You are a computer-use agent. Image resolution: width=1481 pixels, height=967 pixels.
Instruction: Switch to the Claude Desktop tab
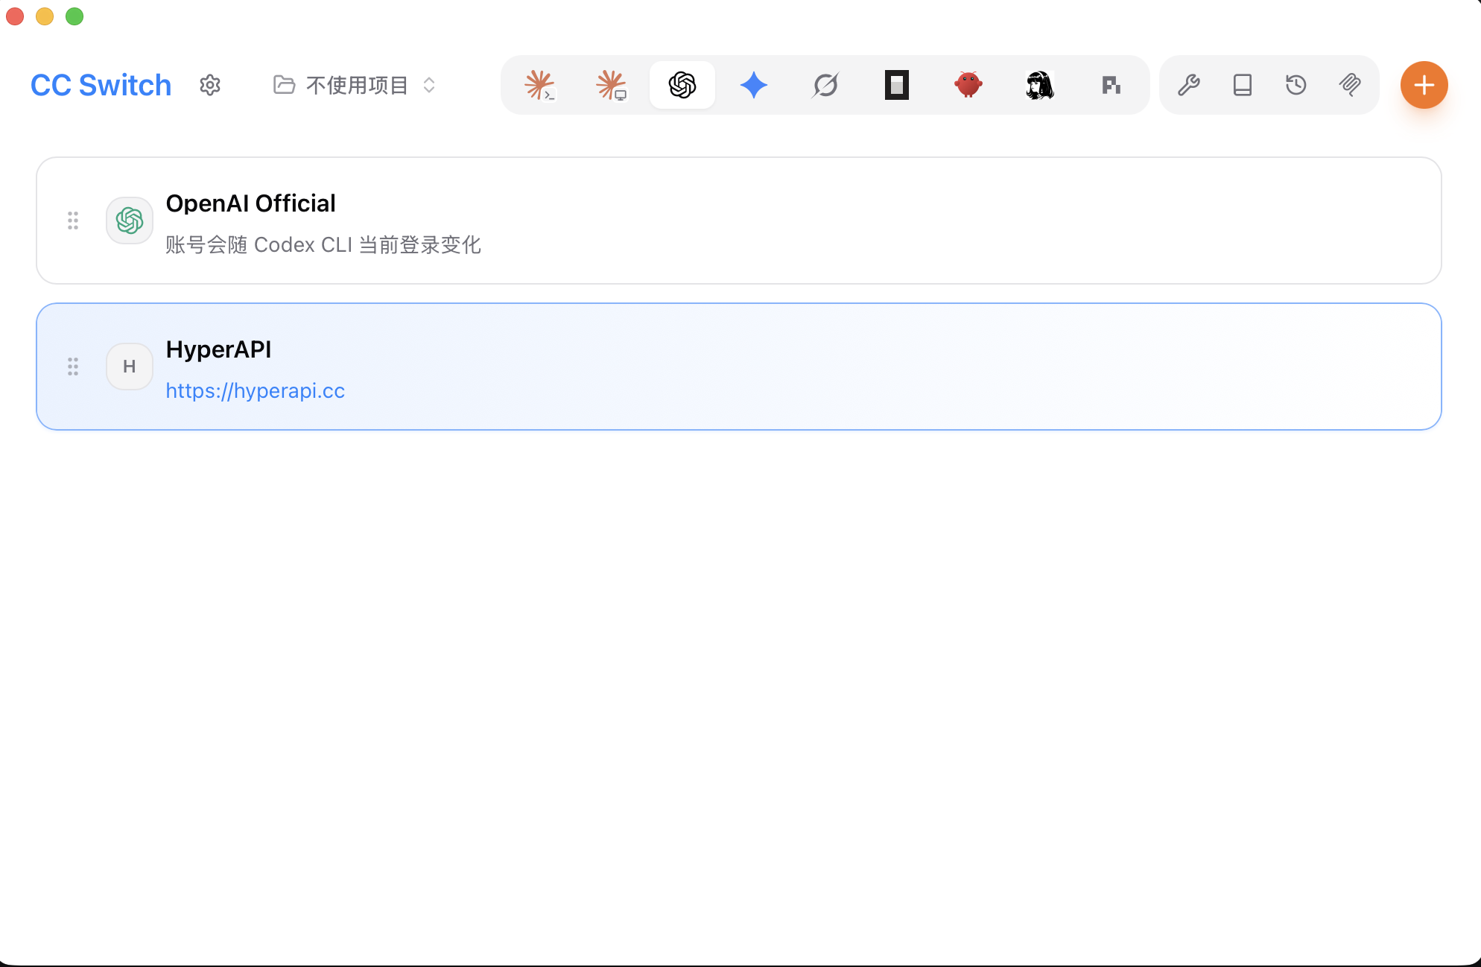(x=611, y=85)
